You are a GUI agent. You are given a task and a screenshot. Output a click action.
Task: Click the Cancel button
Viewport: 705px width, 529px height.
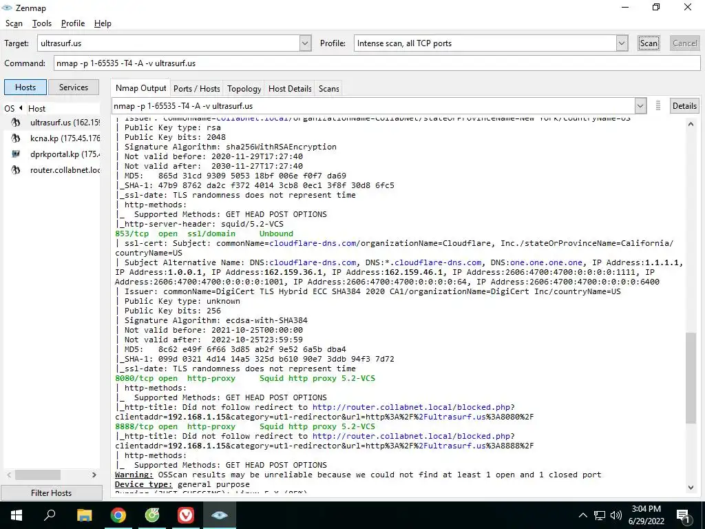click(x=684, y=43)
